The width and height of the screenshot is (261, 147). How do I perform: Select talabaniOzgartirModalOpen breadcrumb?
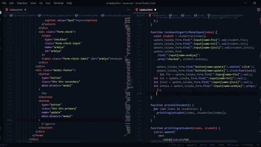pos(227,16)
